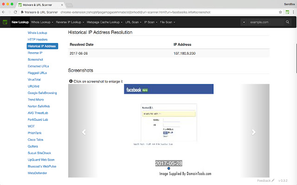Click the page vertical scrollbar
The height and width of the screenshot is (185, 297).
(296, 58)
